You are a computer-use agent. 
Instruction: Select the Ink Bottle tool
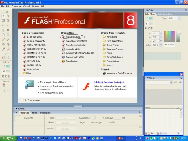click(3, 44)
